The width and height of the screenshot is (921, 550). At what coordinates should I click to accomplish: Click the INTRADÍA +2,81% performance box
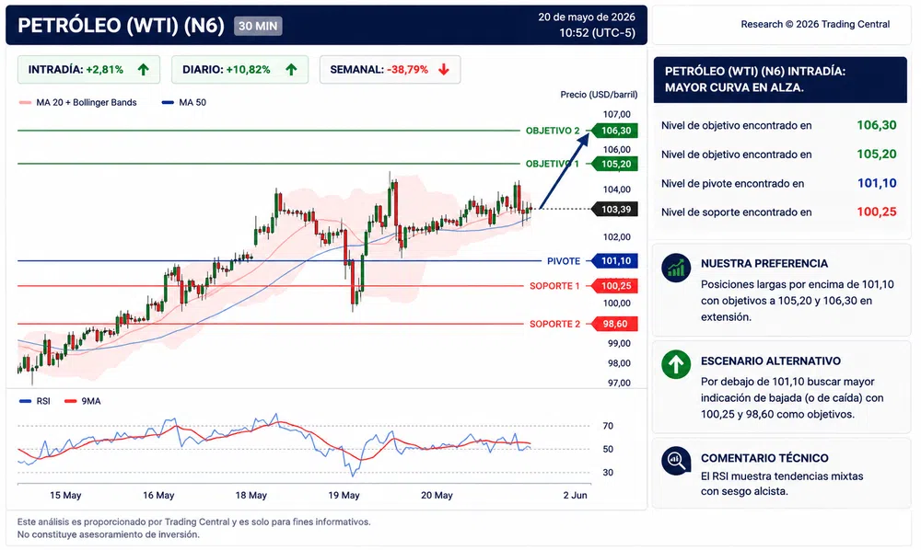click(88, 70)
